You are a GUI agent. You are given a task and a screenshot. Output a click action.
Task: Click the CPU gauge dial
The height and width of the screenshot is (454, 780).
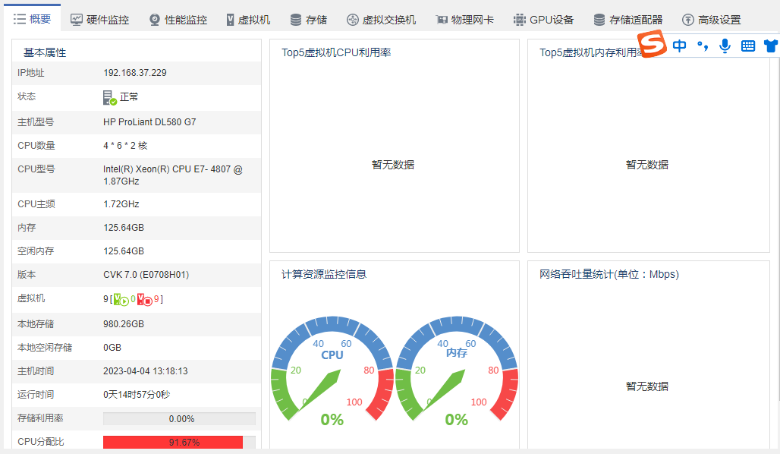(x=332, y=368)
